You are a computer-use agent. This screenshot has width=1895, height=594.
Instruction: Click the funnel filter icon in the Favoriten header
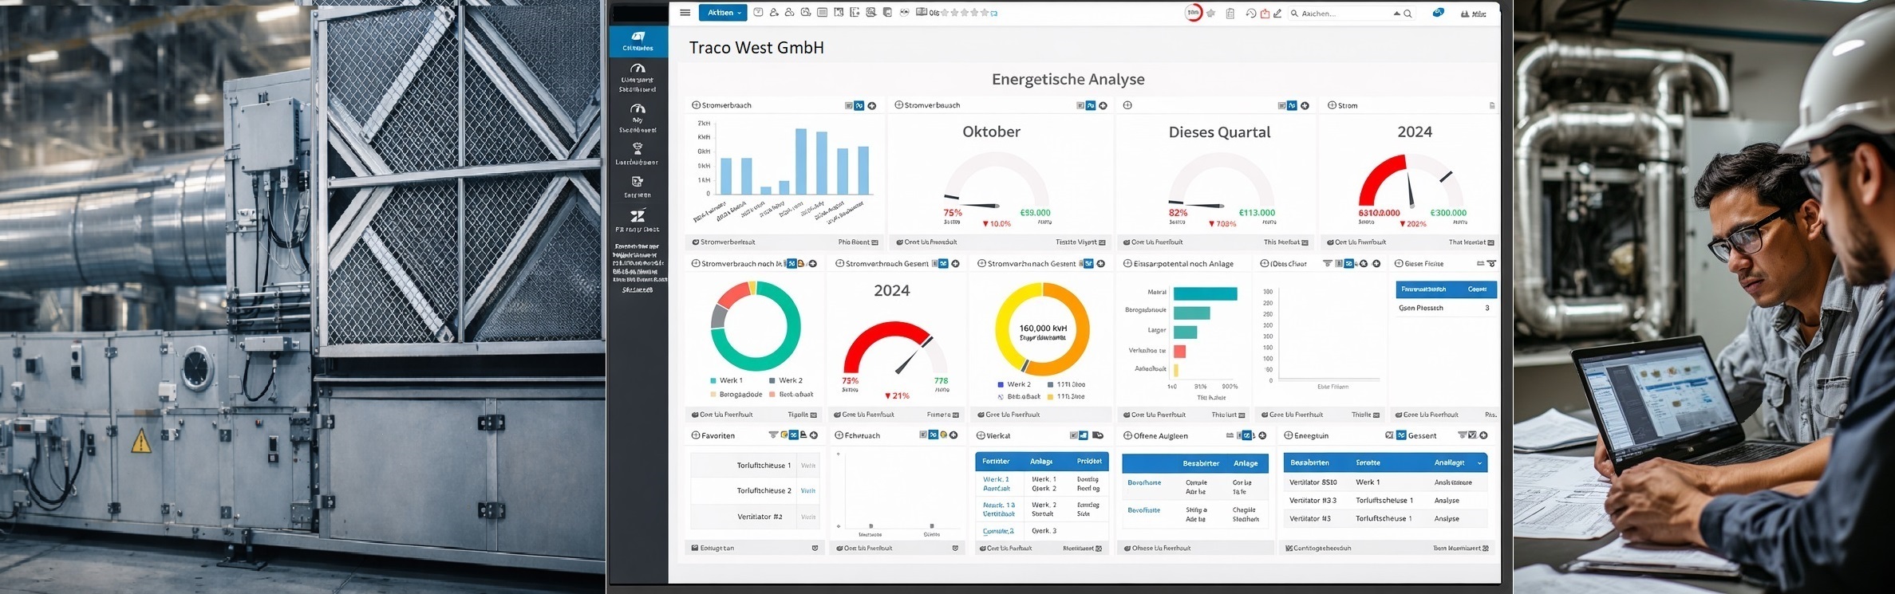tap(773, 435)
